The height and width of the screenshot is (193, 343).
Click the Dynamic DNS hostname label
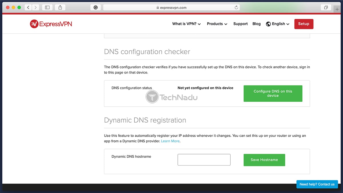(131, 157)
